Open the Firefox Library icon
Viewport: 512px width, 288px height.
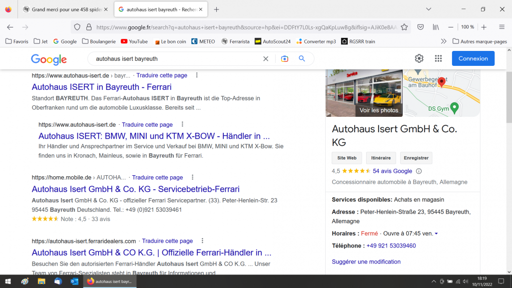pyautogui.click(x=436, y=27)
